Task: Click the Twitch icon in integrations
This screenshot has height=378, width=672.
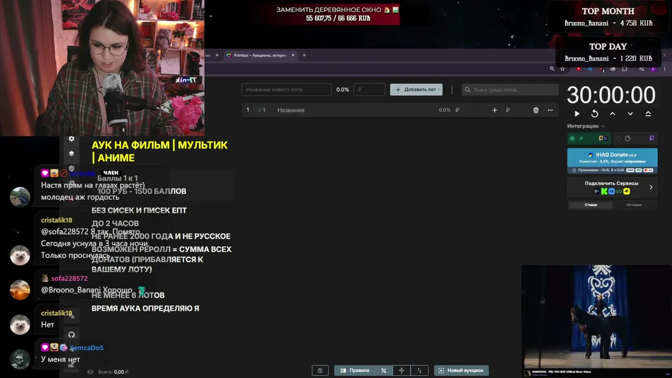Action: (652, 139)
